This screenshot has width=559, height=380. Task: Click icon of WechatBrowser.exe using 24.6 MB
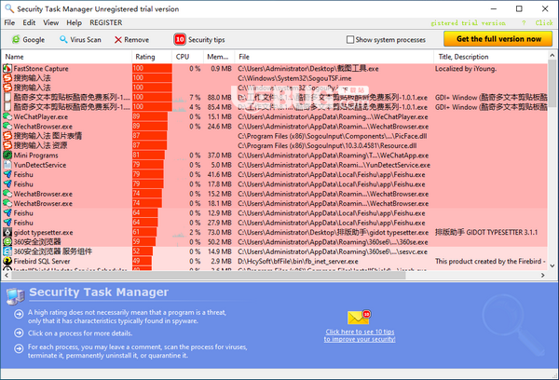click(7, 126)
